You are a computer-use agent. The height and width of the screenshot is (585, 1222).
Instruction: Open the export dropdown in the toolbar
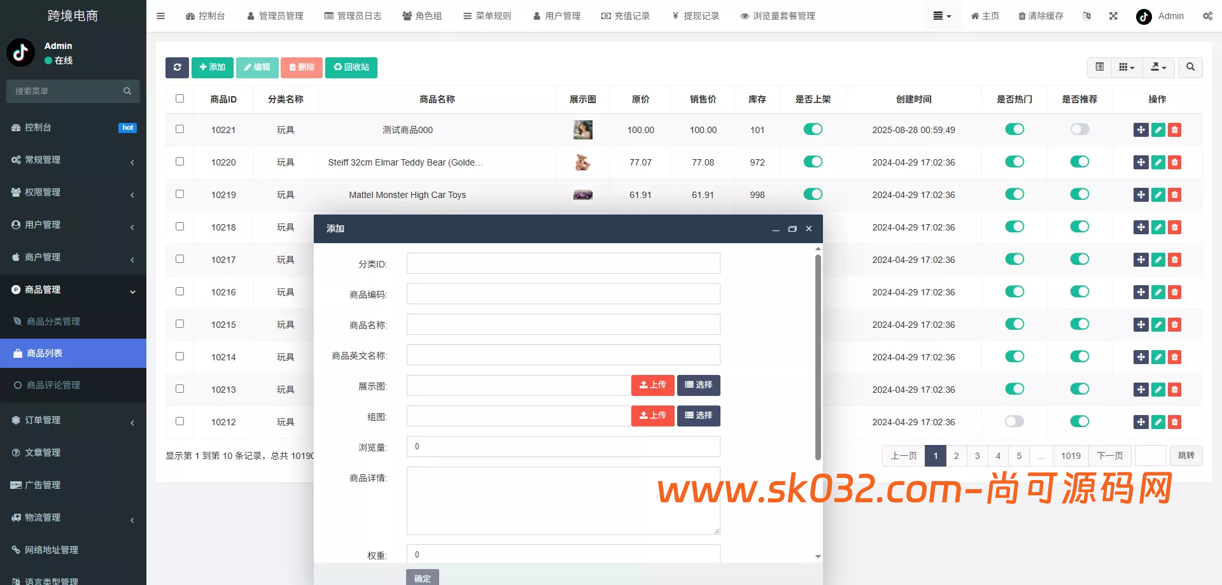pyautogui.click(x=1158, y=67)
